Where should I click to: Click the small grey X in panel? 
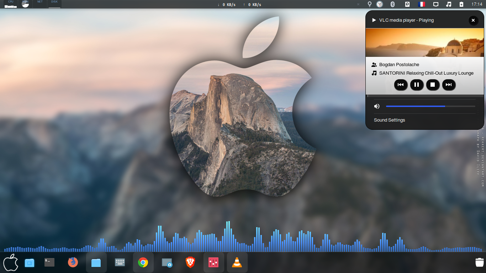(x=358, y=4)
